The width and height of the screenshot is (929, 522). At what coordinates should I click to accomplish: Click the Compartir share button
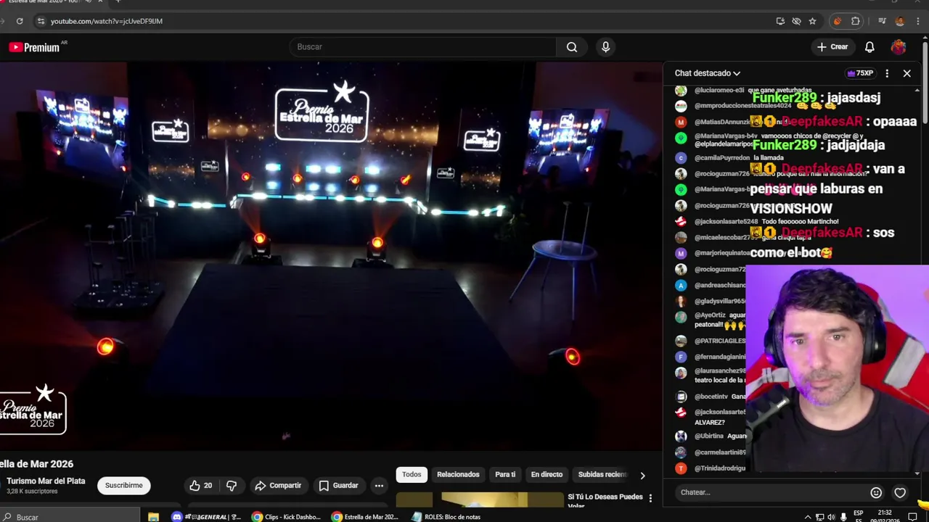[278, 486]
